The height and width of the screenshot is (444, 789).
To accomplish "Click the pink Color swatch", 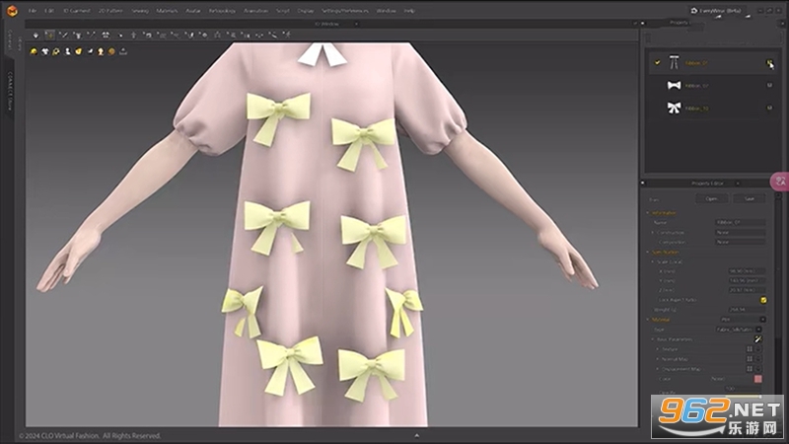I will click(757, 379).
